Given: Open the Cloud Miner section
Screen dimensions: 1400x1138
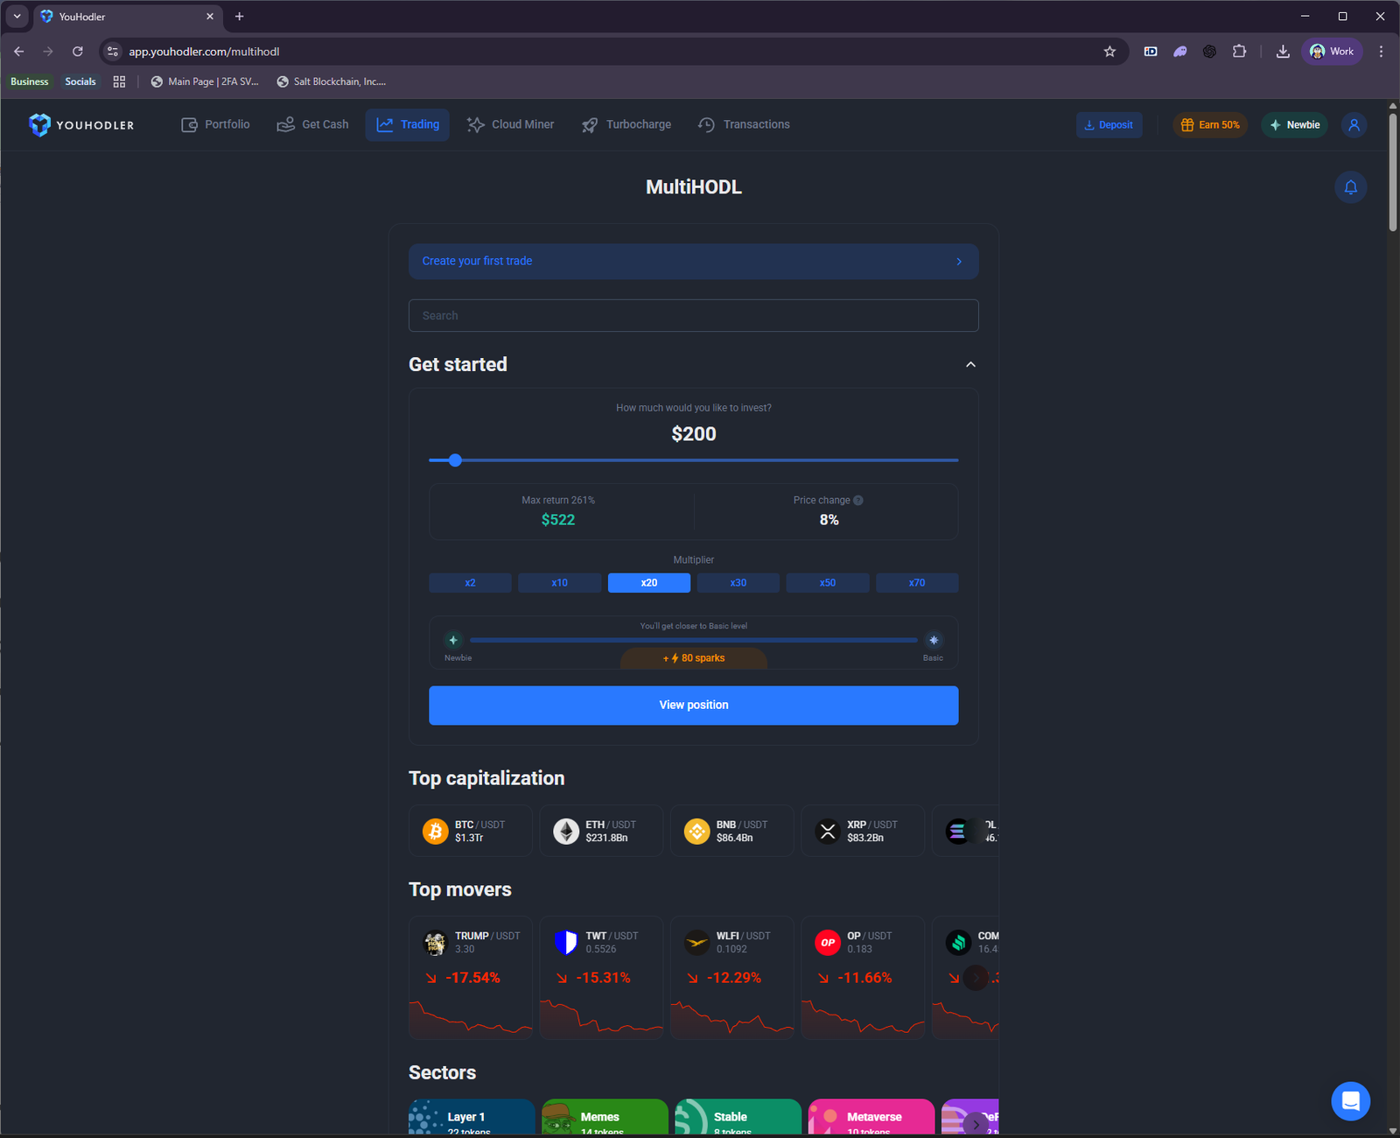Looking at the screenshot, I should point(510,124).
